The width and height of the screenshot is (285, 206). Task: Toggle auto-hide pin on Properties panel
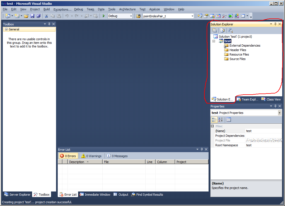tap(275, 106)
